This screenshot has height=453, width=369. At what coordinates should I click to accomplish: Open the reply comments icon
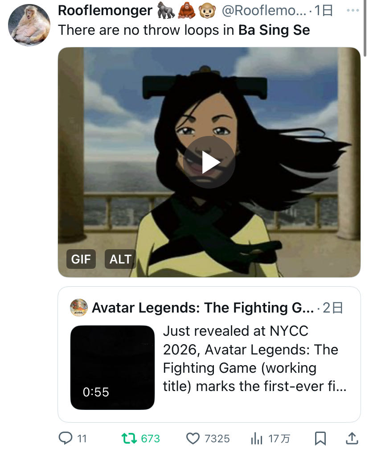66,438
